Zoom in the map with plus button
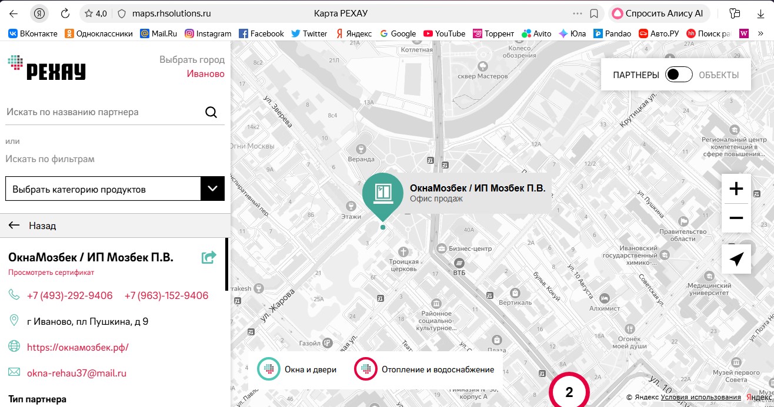This screenshot has width=774, height=407. point(736,189)
